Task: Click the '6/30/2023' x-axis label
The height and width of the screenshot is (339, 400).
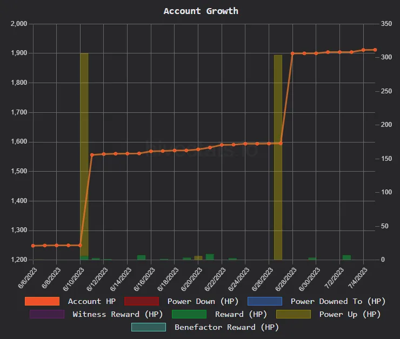Action: 309,279
